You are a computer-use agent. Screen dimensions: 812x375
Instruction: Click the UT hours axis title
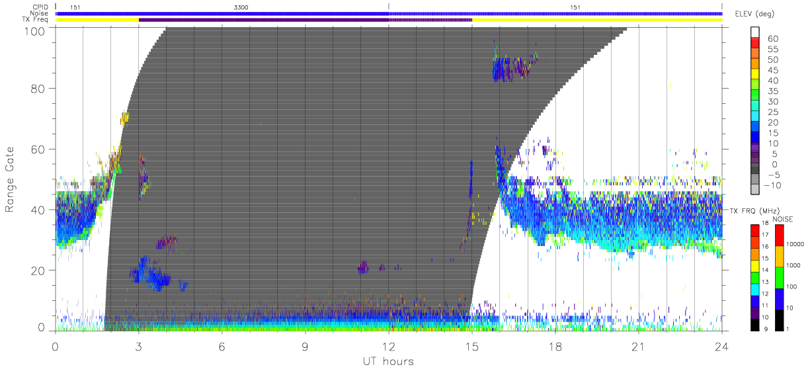click(x=388, y=361)
